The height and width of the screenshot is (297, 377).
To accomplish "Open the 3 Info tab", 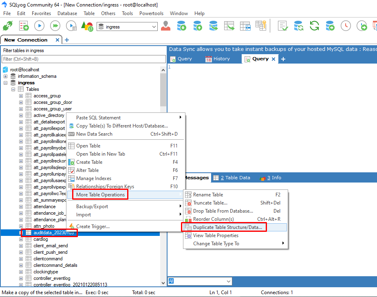I will click(271, 178).
